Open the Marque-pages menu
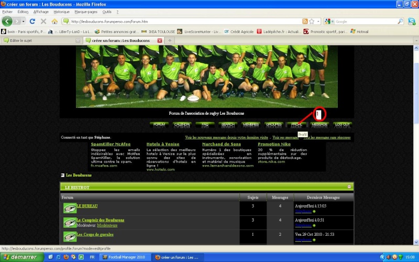419x262 pixels. click(86, 12)
